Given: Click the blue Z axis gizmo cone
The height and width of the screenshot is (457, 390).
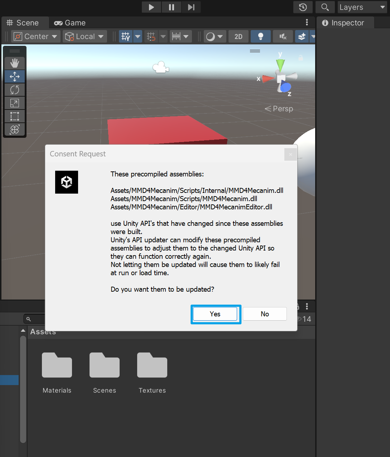Looking at the screenshot, I should tap(286, 87).
